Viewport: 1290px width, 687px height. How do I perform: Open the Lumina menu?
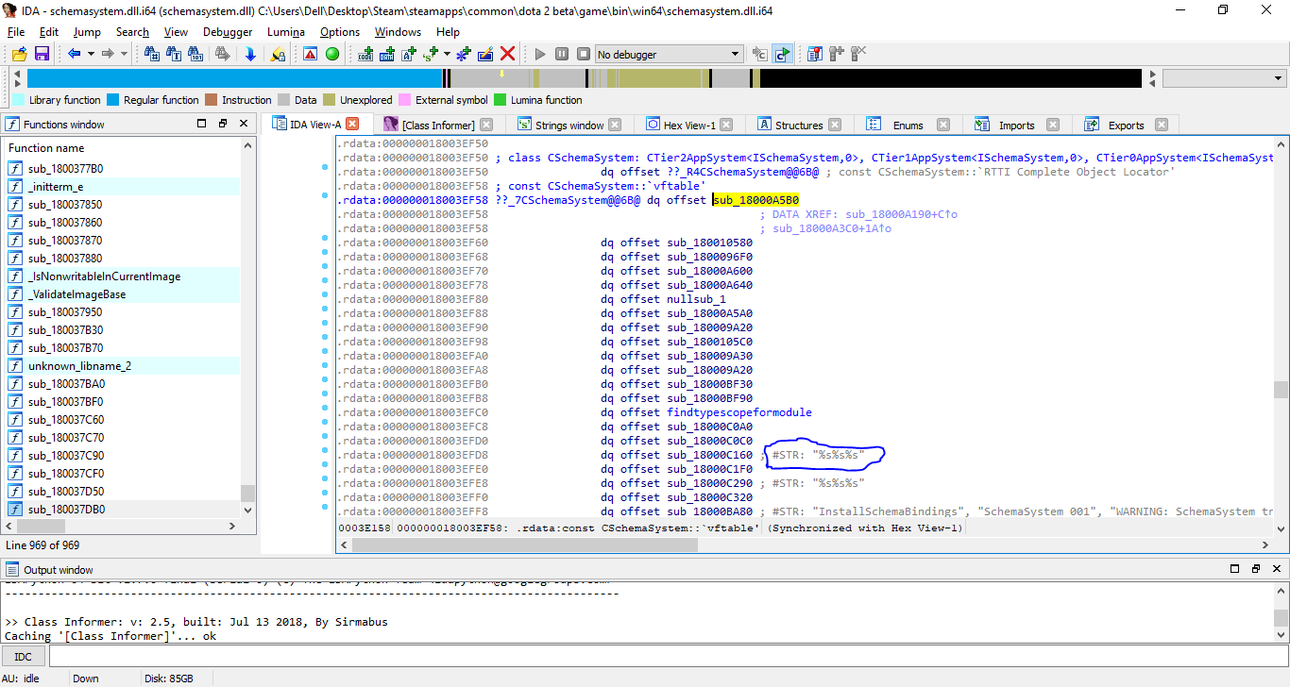pyautogui.click(x=286, y=31)
